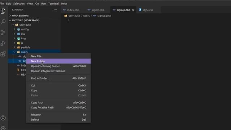The image size is (231, 130).
Task: Open the Selection menu
Action: tap(19, 4)
